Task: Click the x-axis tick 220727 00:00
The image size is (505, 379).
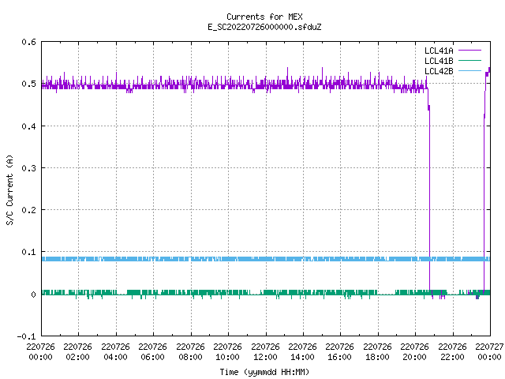Action: [x=489, y=351]
